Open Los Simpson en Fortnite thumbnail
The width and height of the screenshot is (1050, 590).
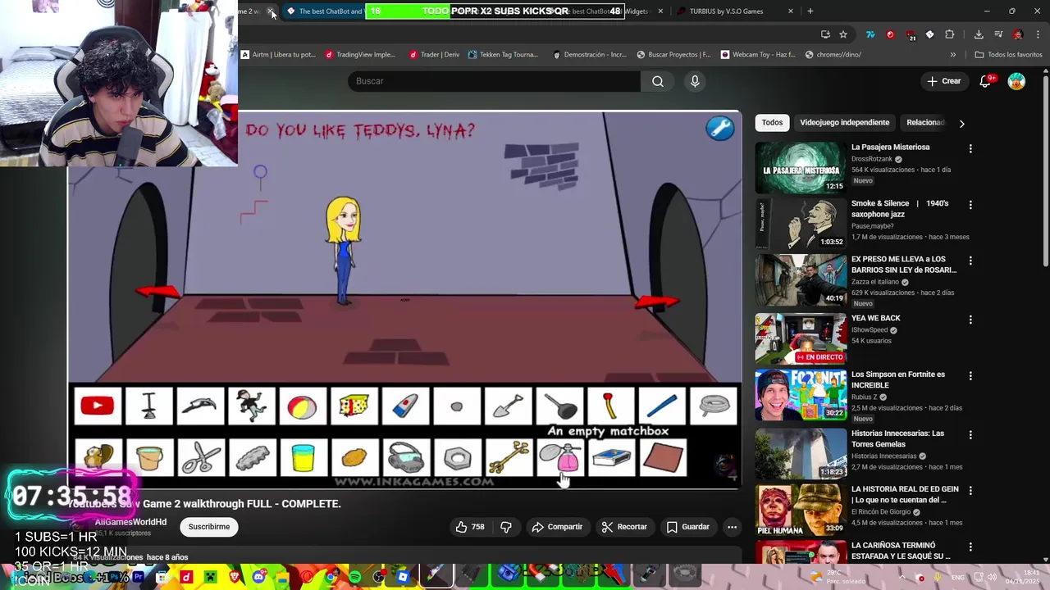tap(801, 395)
